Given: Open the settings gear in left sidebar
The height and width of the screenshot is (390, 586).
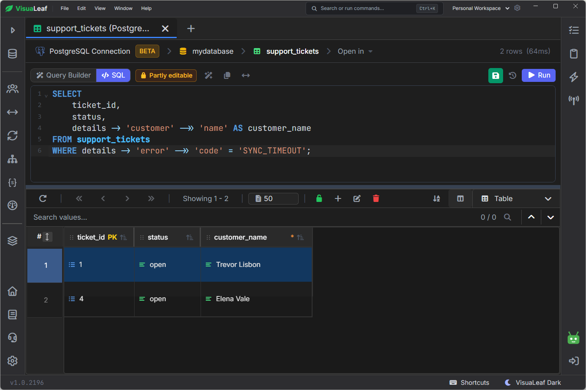Looking at the screenshot, I should (x=13, y=361).
